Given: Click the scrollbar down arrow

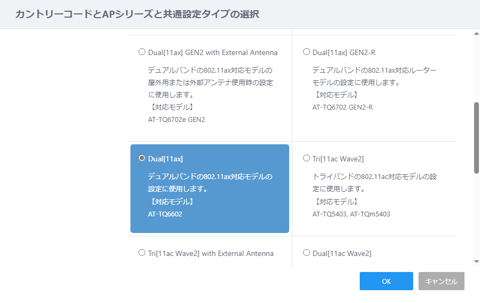Looking at the screenshot, I should [x=476, y=261].
